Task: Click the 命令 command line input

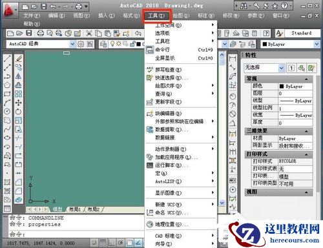Action: coord(76,234)
